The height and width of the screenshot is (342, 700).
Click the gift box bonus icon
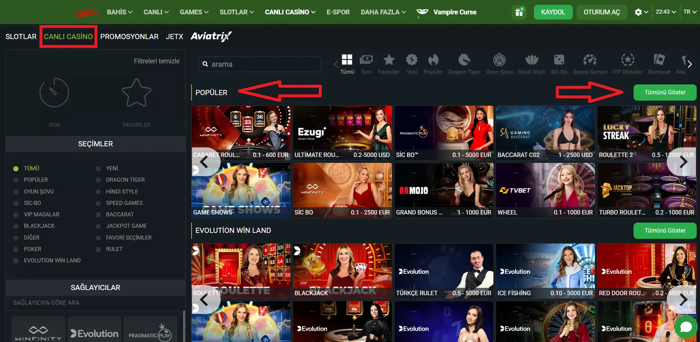pos(519,12)
